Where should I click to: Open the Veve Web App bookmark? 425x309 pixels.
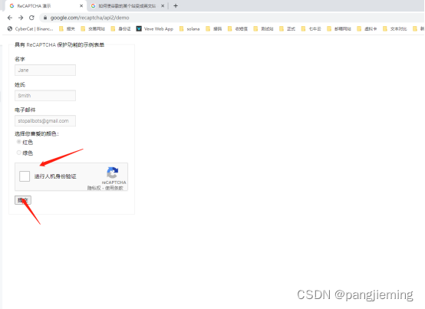pyautogui.click(x=155, y=28)
